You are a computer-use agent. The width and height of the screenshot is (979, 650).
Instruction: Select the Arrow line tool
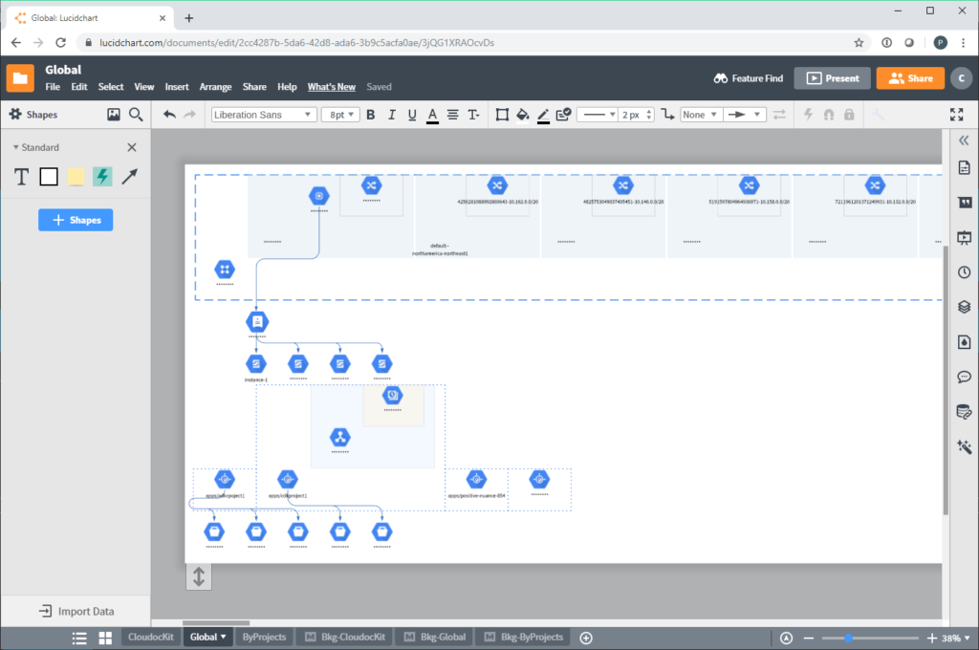(x=129, y=178)
